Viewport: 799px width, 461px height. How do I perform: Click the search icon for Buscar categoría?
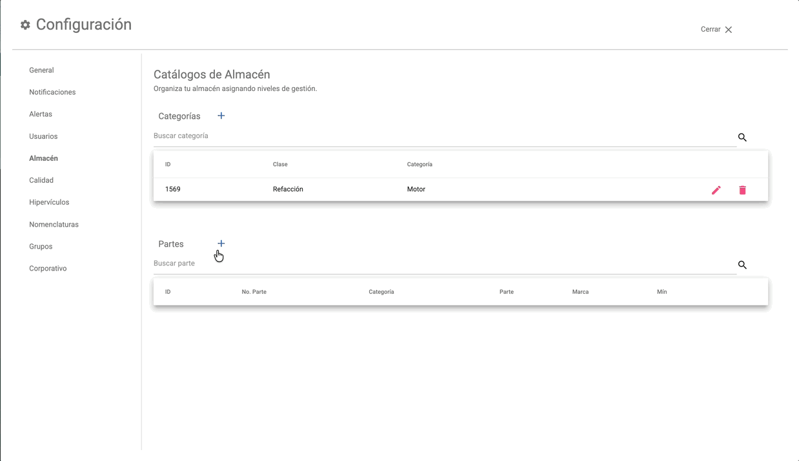click(x=742, y=138)
